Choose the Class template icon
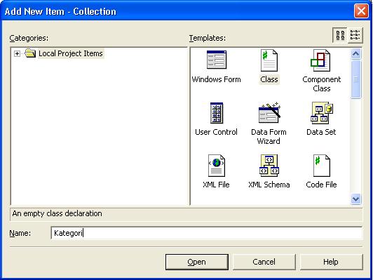373x280 pixels. click(x=269, y=60)
